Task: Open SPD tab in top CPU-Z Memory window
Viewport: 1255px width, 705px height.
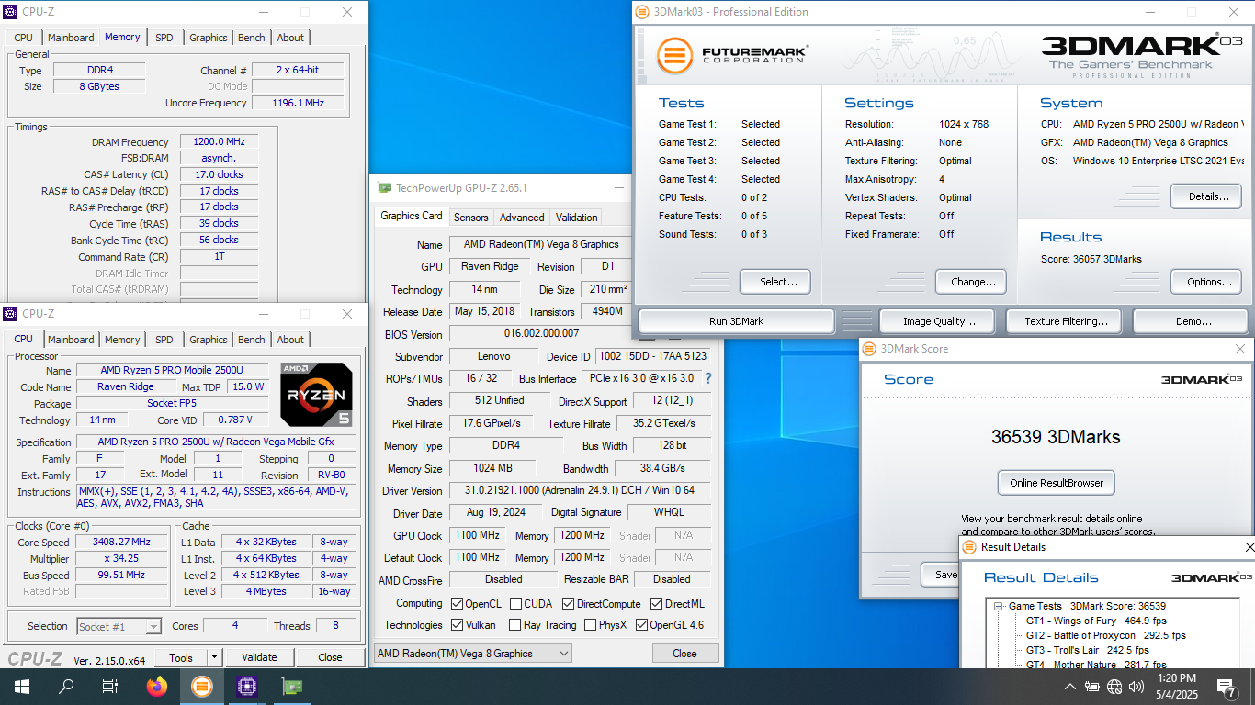Action: click(x=164, y=38)
